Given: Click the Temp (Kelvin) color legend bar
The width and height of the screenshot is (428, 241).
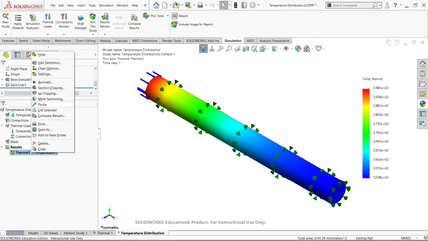Looking at the screenshot, I should pyautogui.click(x=366, y=133).
